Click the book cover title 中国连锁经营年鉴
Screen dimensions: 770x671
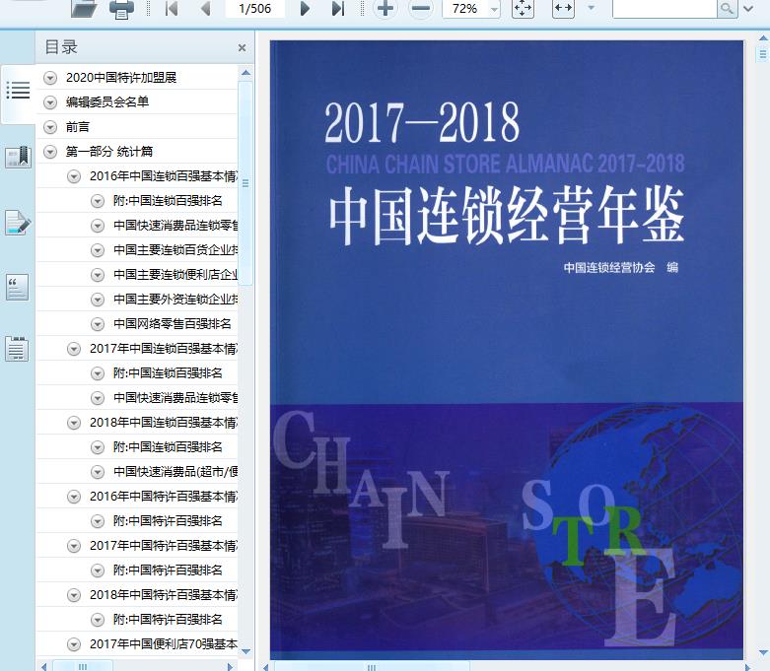[x=506, y=215]
